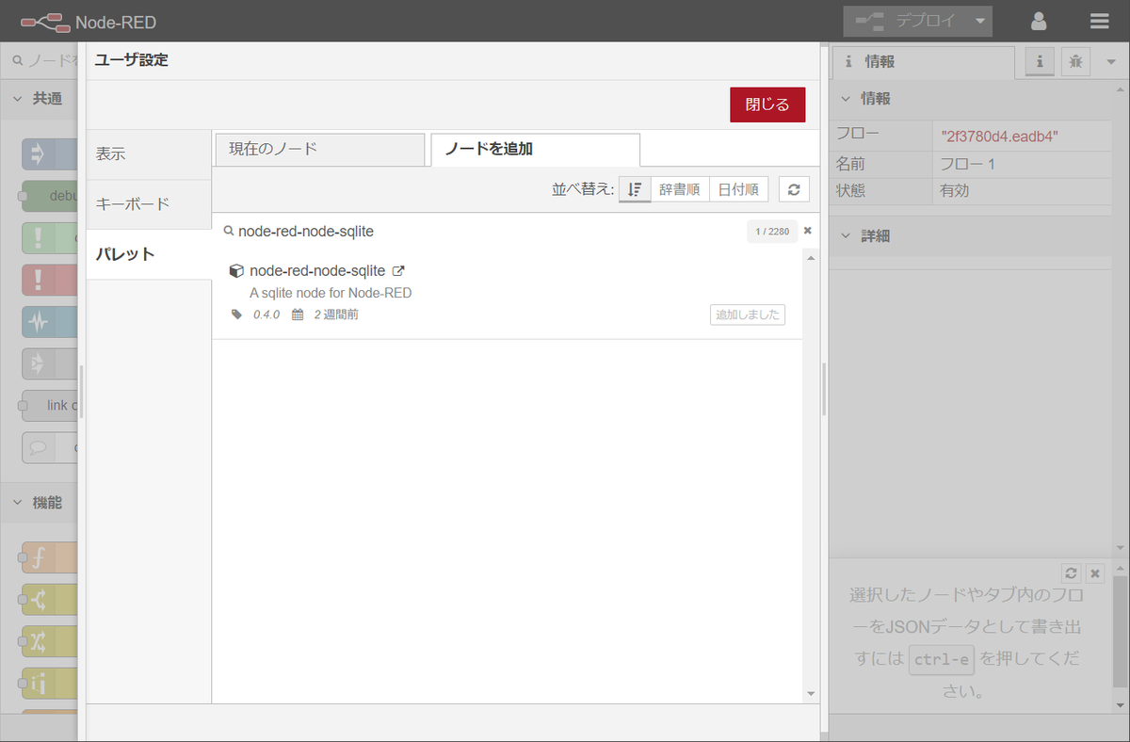Select the inject node arrow icon in palette
Screen dimensions: 1130x742
pyautogui.click(x=38, y=153)
